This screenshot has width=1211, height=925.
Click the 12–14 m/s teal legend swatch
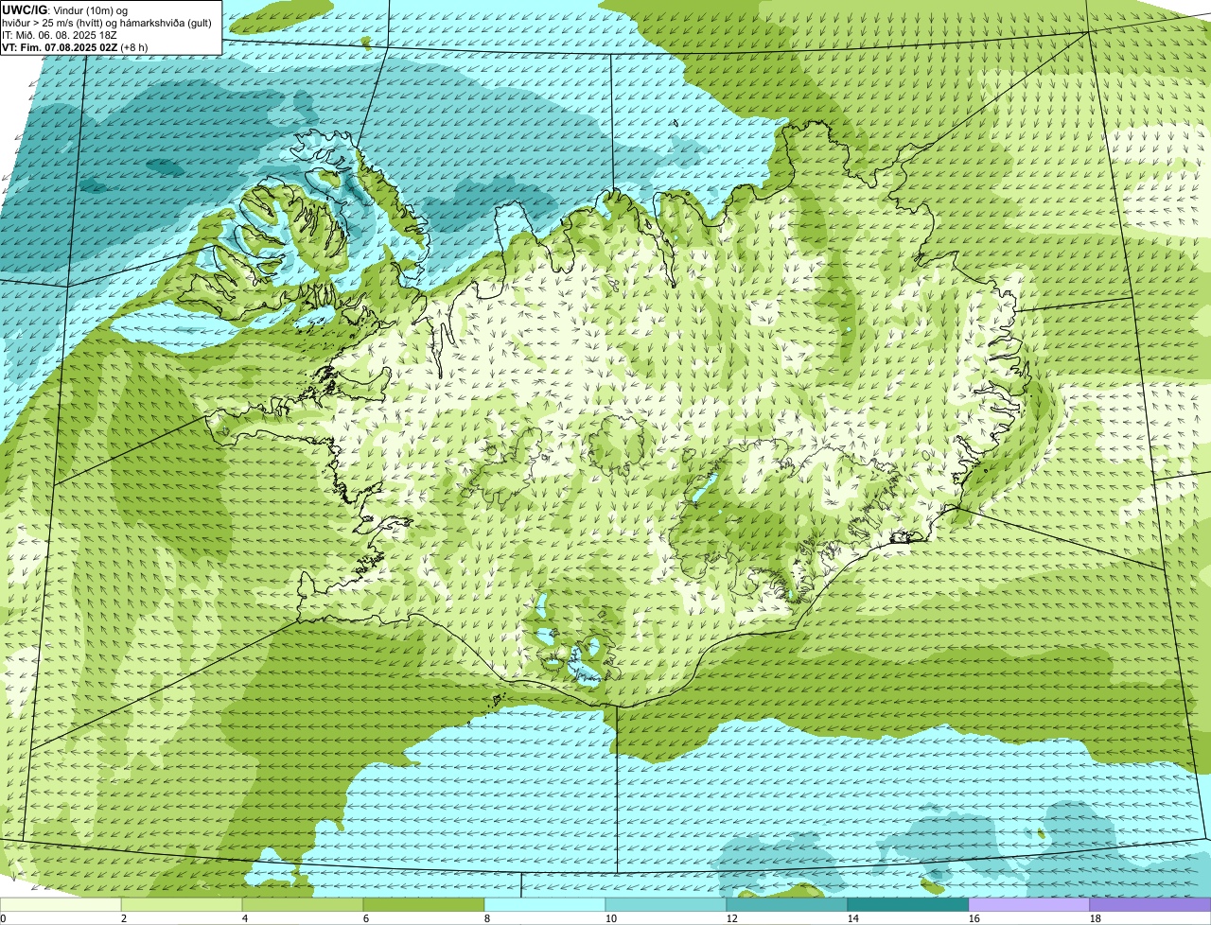787,905
